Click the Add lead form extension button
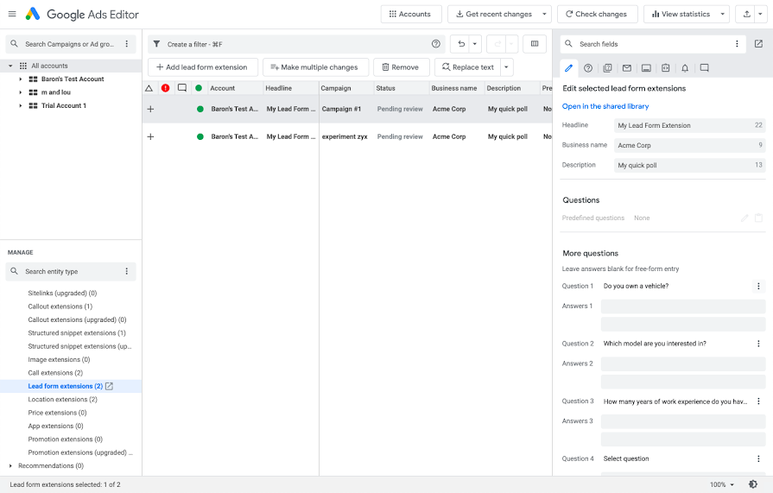This screenshot has width=773, height=493. click(x=202, y=67)
